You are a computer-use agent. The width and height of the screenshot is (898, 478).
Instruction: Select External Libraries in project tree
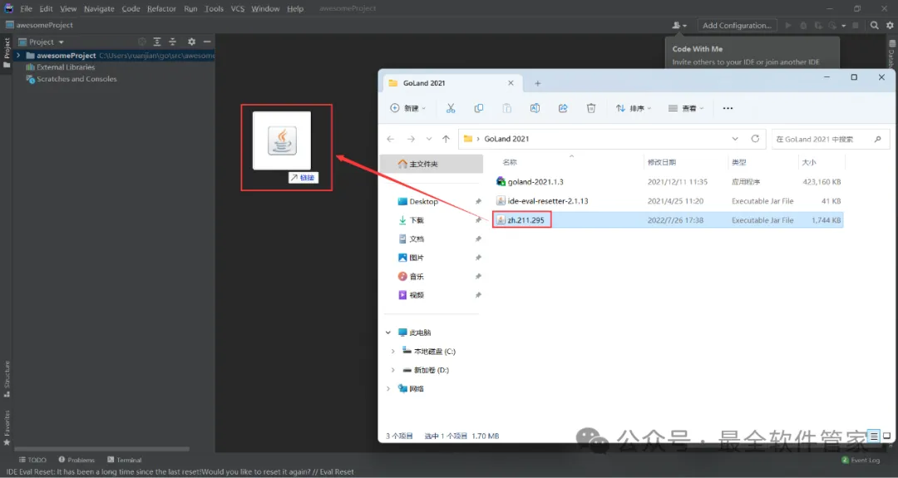click(x=61, y=67)
